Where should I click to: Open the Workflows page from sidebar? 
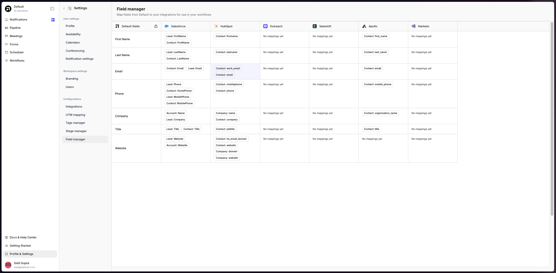30,61
